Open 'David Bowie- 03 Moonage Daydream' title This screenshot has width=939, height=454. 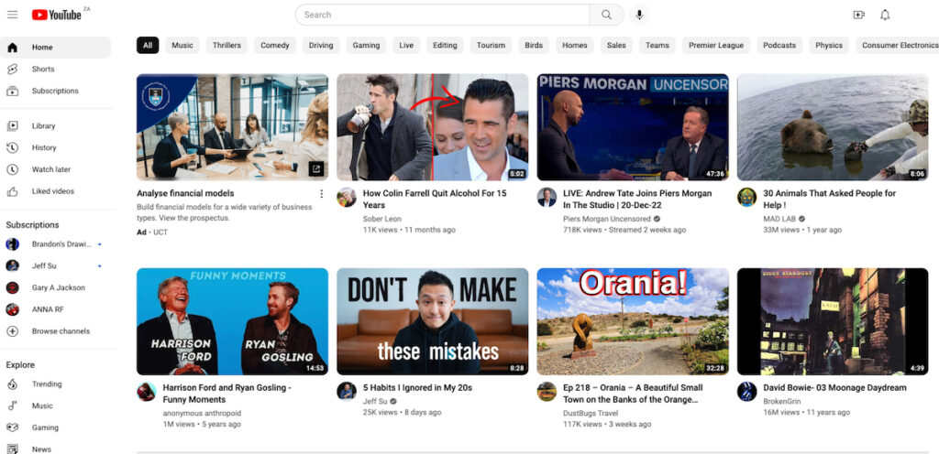[834, 388]
